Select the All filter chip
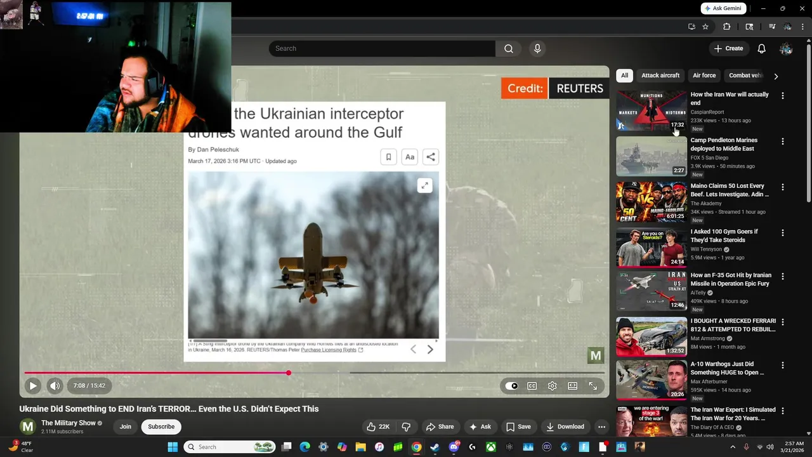 coord(624,76)
